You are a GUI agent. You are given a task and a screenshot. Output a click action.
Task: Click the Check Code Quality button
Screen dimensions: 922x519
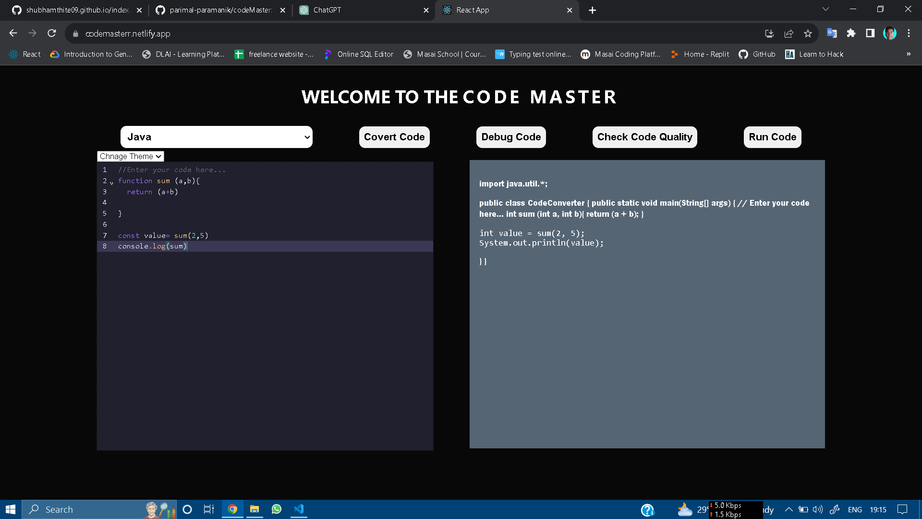(x=644, y=137)
